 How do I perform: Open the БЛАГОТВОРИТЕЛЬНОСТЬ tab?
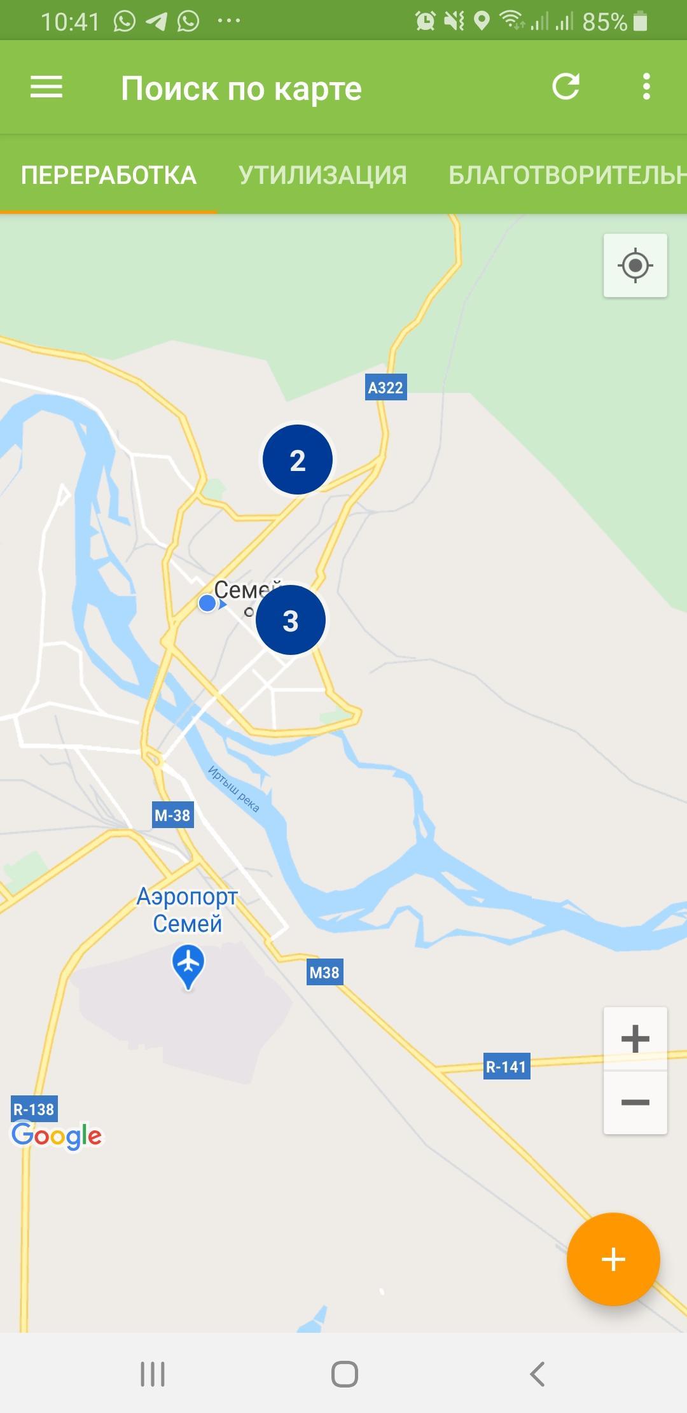point(567,175)
